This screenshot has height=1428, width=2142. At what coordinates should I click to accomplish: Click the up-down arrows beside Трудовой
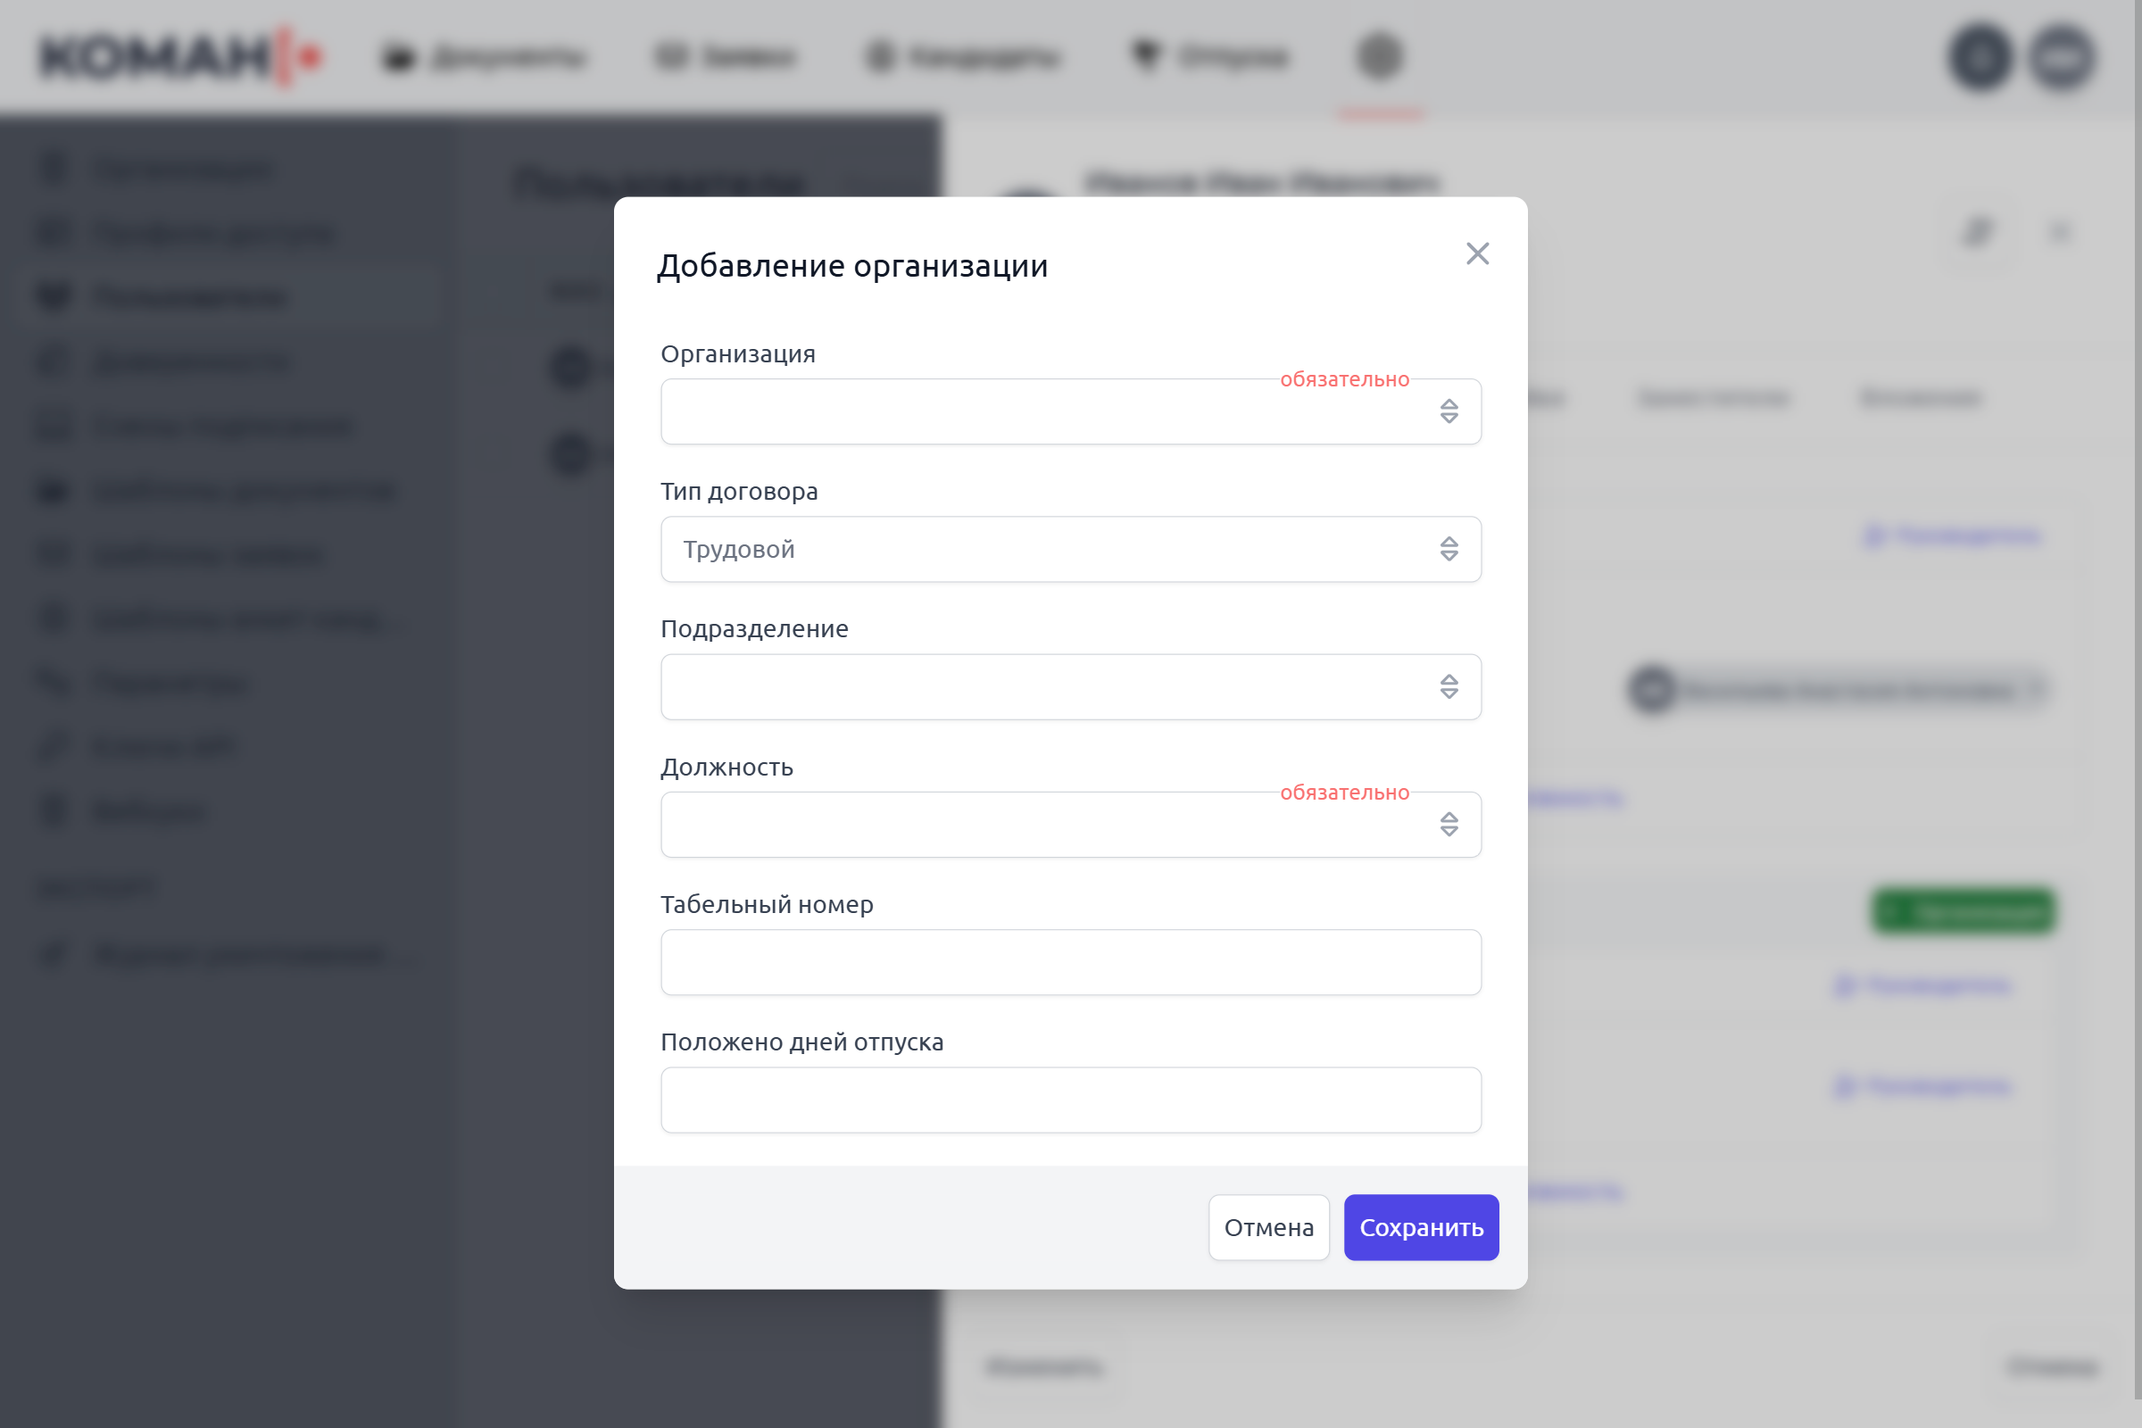tap(1449, 549)
